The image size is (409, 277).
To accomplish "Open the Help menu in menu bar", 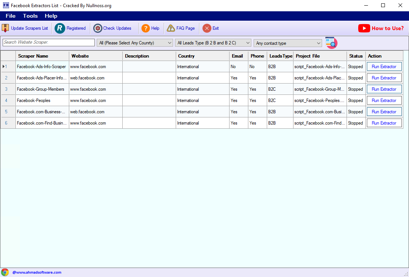I will tap(51, 16).
